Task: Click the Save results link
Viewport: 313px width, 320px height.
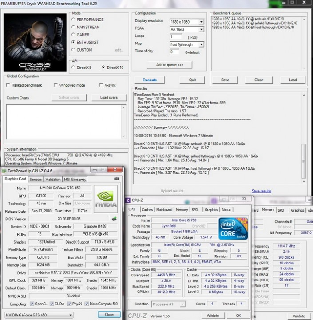Action: tap(261, 191)
